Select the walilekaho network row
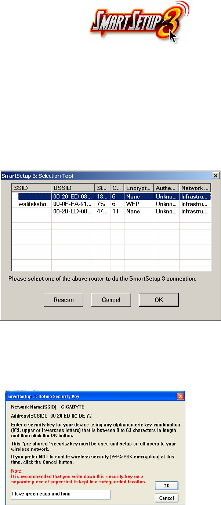Screen dimensions: 221x505 tap(111, 204)
